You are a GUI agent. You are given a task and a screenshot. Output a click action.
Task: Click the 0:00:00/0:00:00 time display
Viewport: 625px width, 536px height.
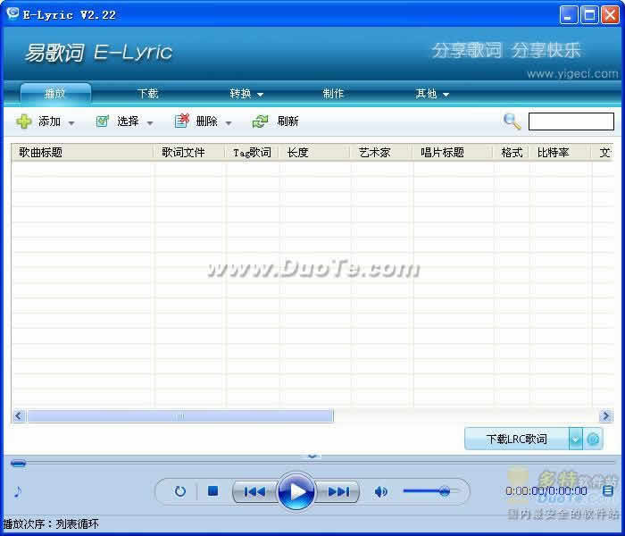click(x=546, y=491)
